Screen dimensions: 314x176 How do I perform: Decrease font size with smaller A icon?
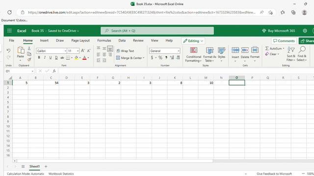click(x=89, y=51)
